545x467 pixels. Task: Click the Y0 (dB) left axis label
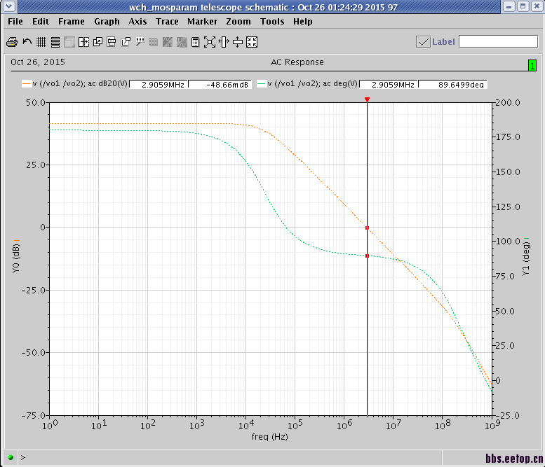coord(16,258)
